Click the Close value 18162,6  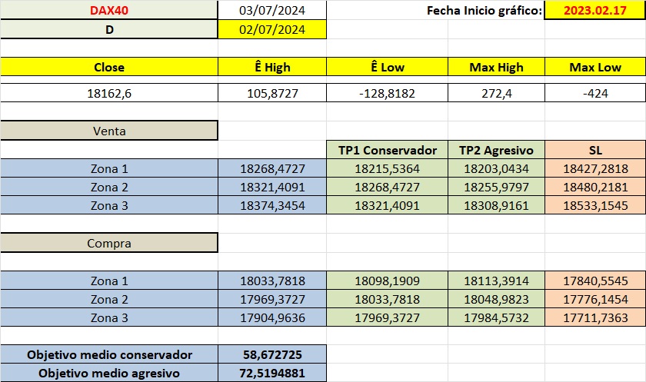point(108,94)
